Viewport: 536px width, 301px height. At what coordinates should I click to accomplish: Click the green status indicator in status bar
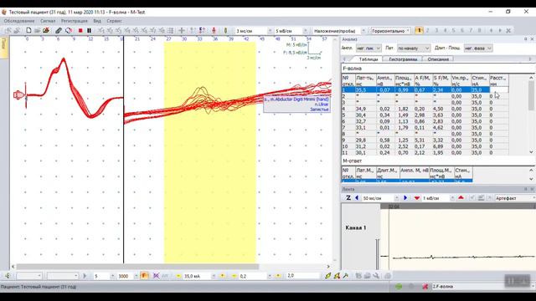click(399, 286)
